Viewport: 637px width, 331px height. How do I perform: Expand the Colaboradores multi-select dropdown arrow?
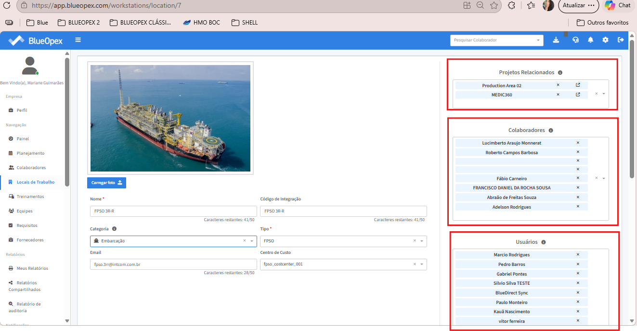pos(603,178)
